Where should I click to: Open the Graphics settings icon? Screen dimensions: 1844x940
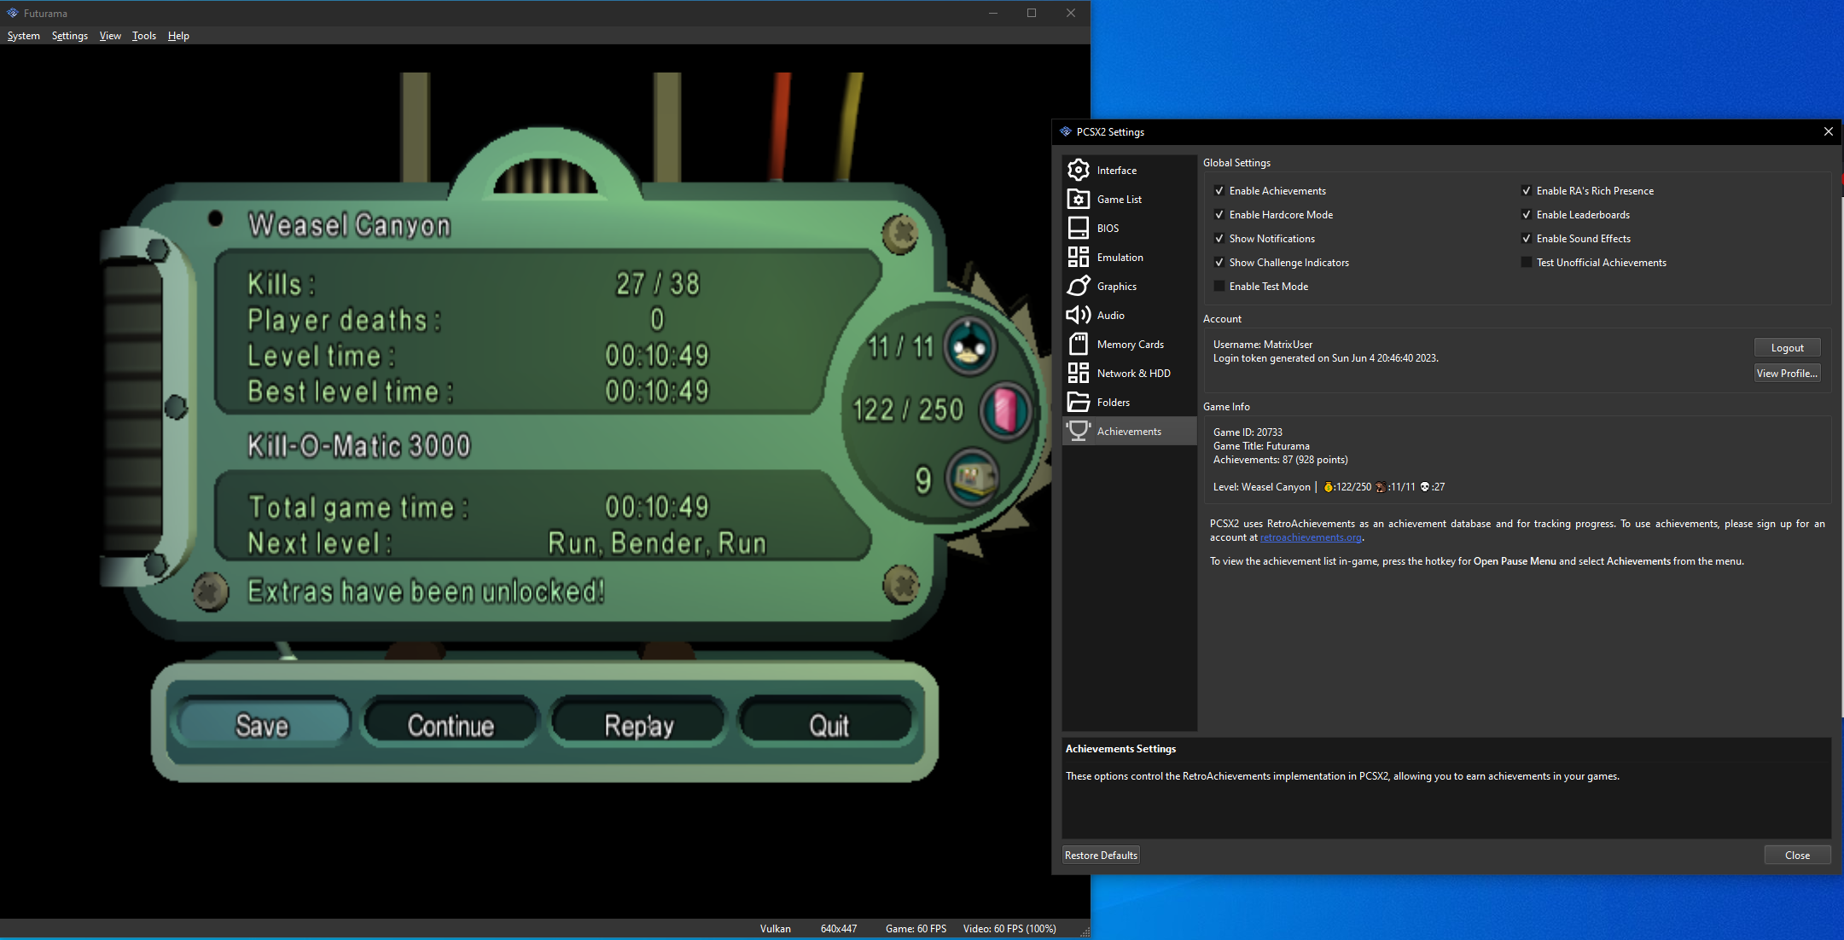coord(1079,287)
